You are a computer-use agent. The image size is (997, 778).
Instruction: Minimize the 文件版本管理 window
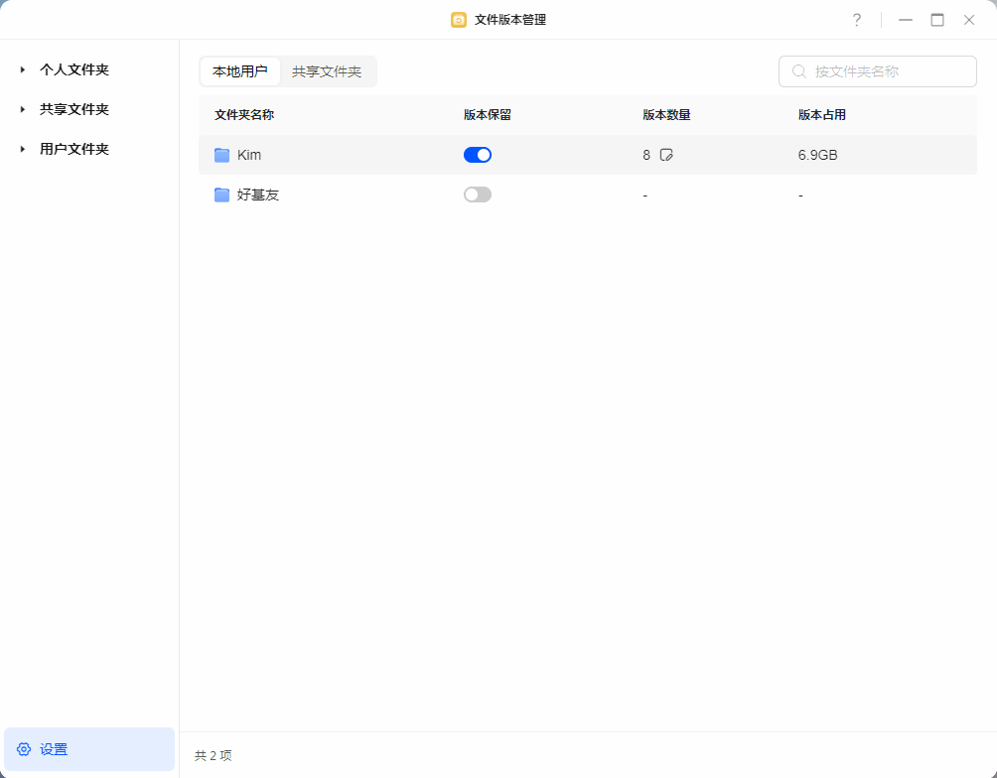[906, 20]
